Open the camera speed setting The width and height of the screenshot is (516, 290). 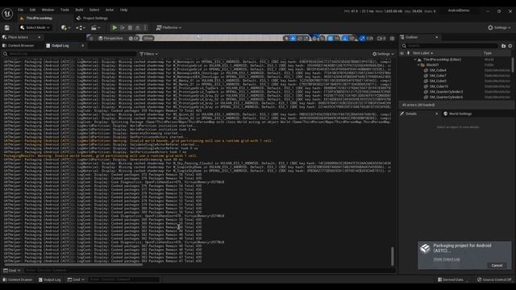(x=381, y=38)
